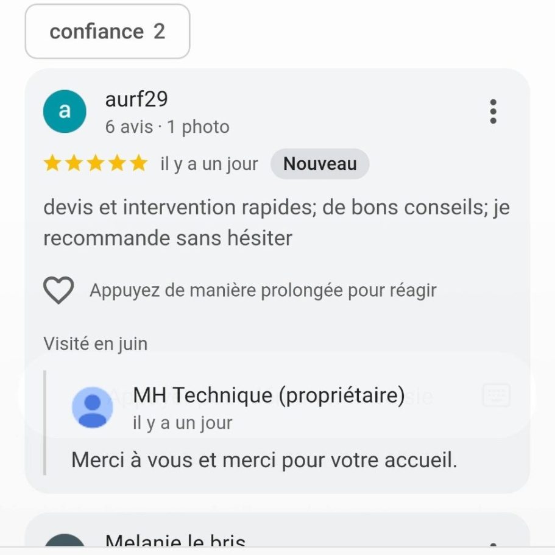The width and height of the screenshot is (555, 555).
Task: Click the owner reply's "il y a un jour" timestamp
Action: (183, 423)
